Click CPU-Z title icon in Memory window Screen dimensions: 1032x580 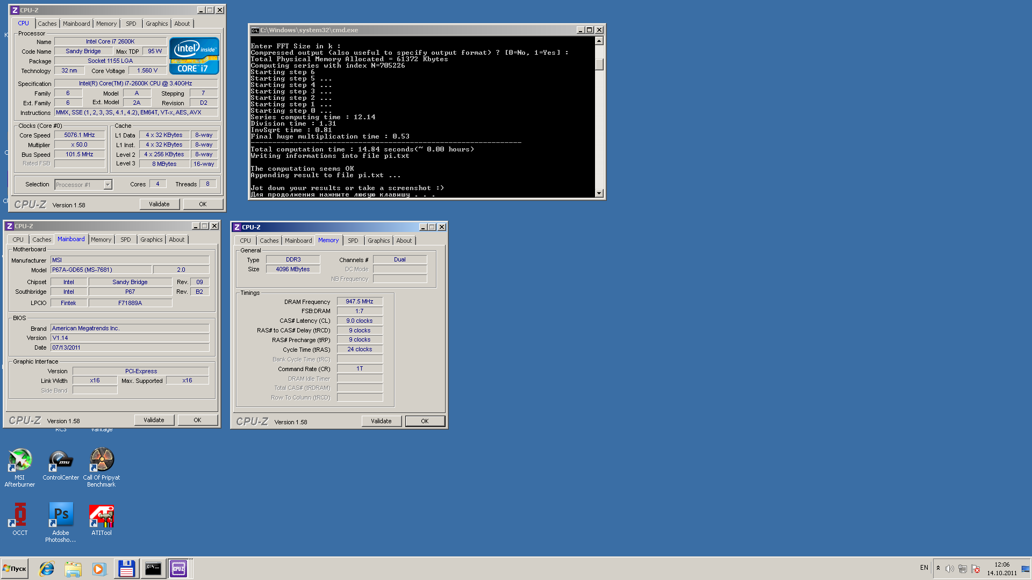point(237,227)
